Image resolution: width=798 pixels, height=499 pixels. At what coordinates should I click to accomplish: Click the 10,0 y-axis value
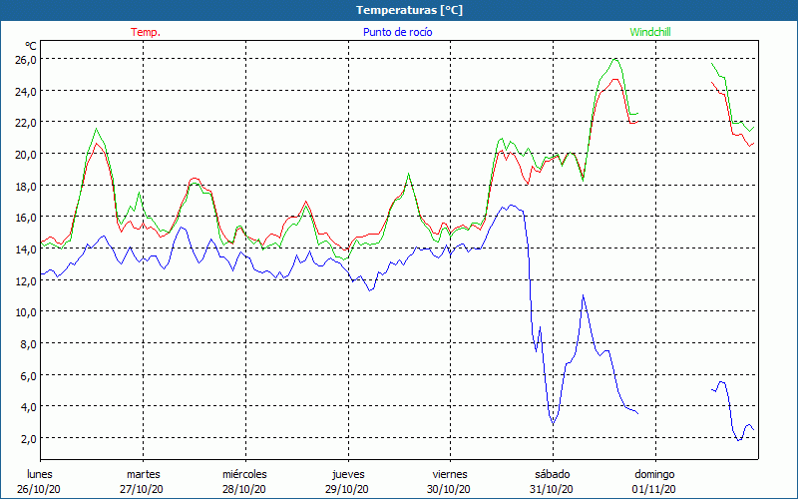tap(26, 312)
